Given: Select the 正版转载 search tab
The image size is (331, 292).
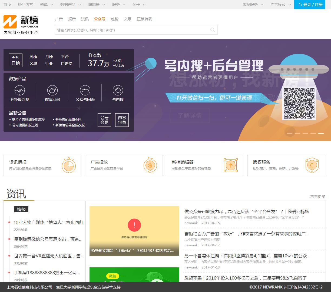Looking at the screenshot, I should click(144, 19).
